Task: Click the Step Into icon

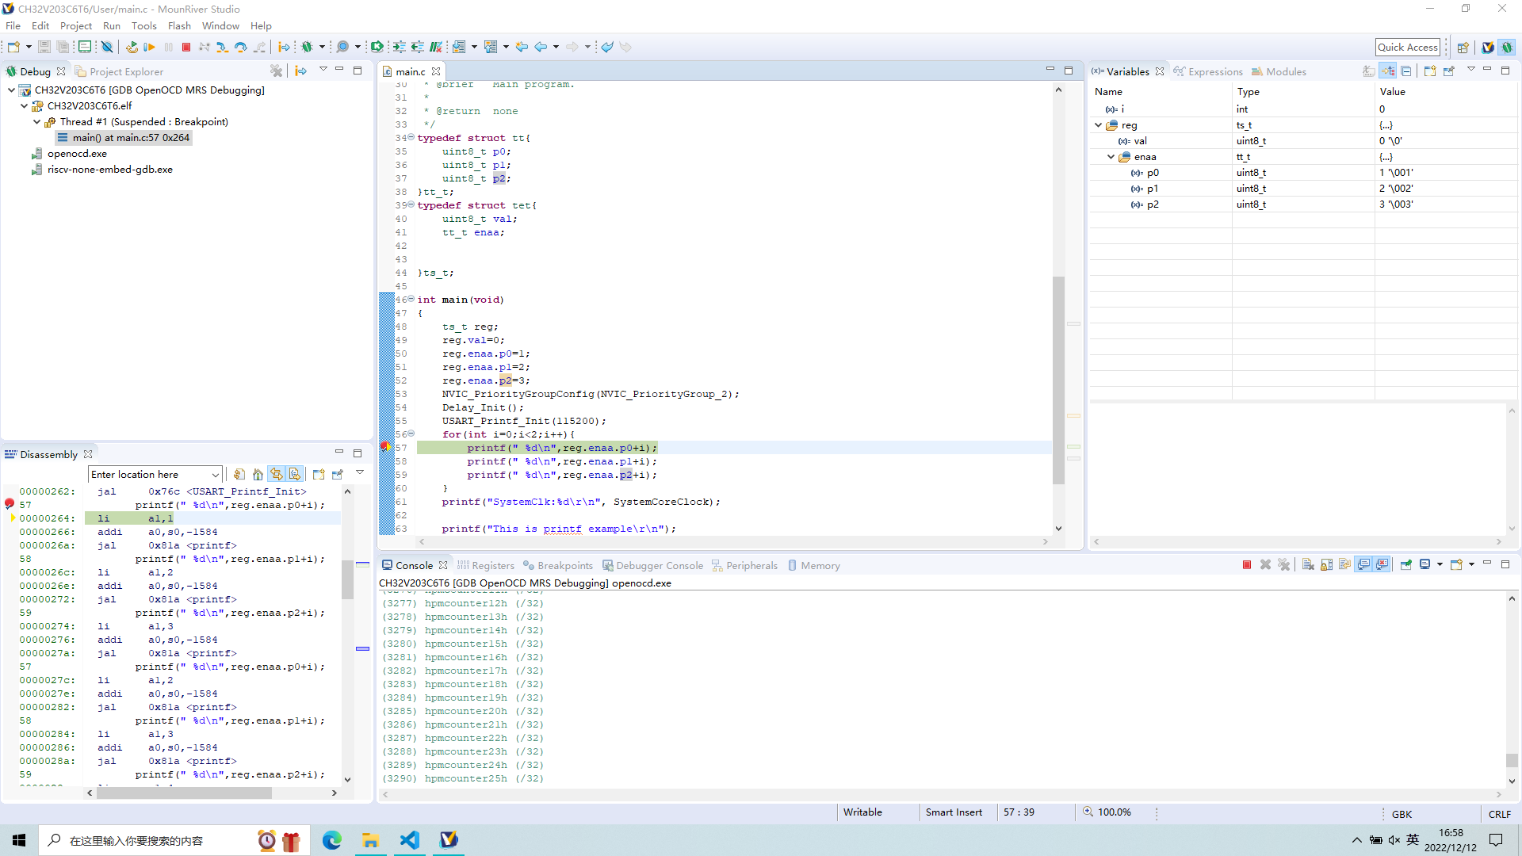Action: tap(222, 48)
